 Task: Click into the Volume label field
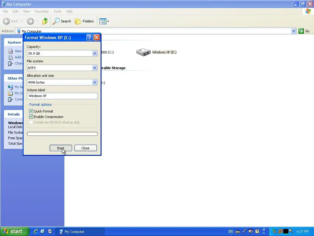coord(62,96)
